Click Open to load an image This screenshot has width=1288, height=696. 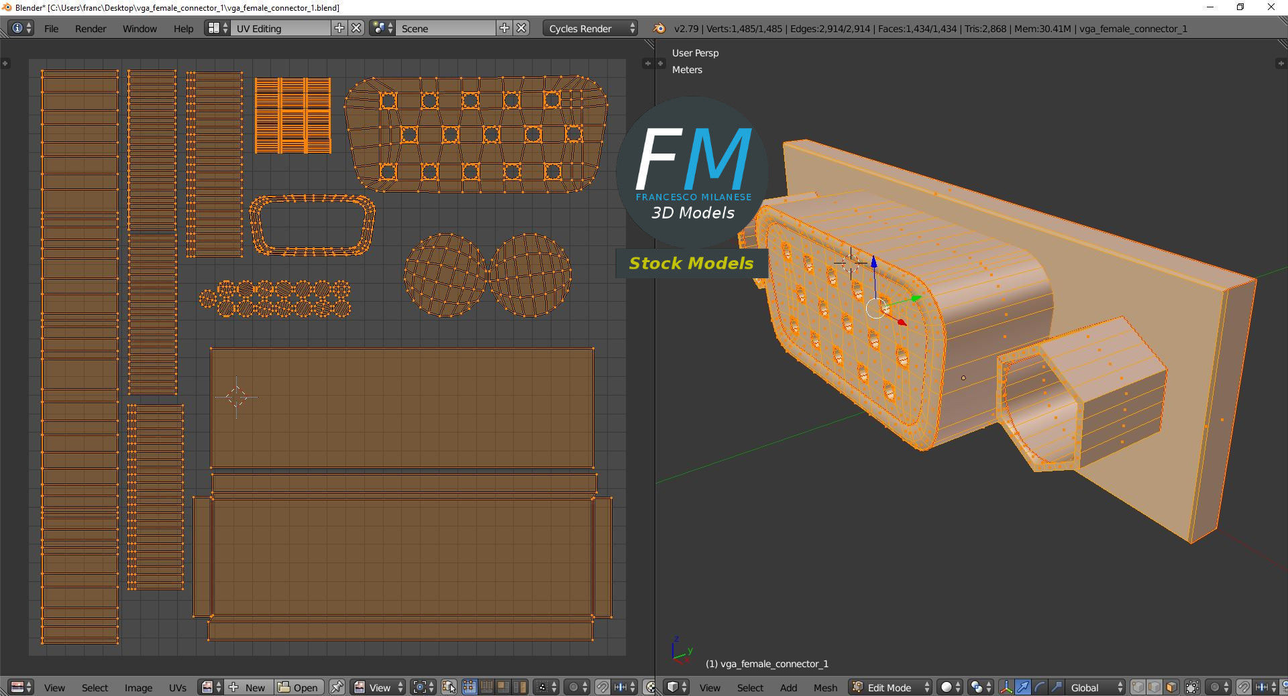[299, 687]
